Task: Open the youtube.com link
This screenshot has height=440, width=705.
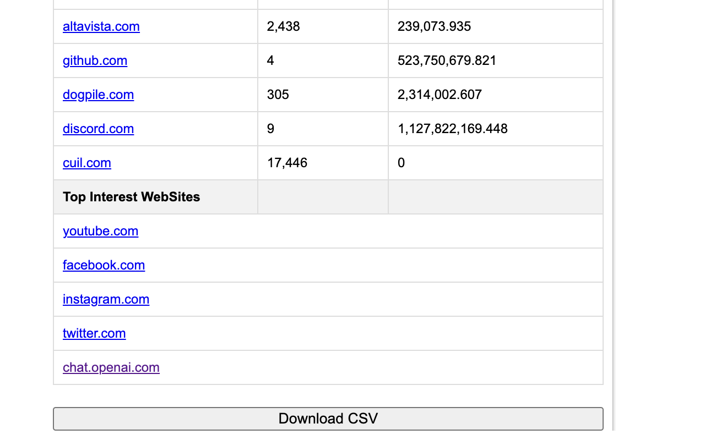Action: coord(100,231)
